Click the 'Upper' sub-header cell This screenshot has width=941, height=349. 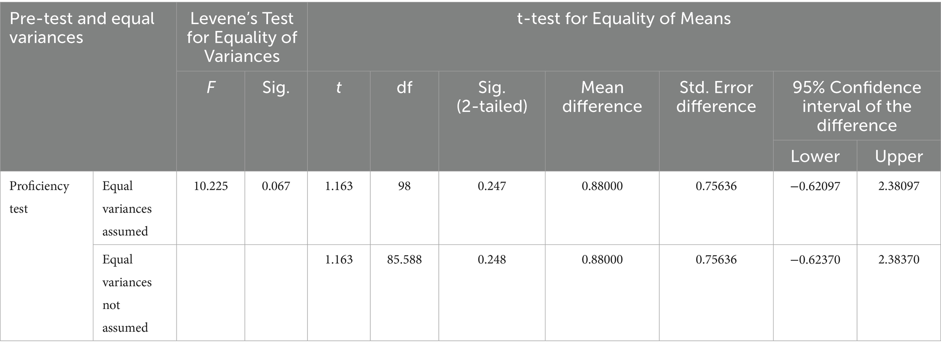coord(899,156)
